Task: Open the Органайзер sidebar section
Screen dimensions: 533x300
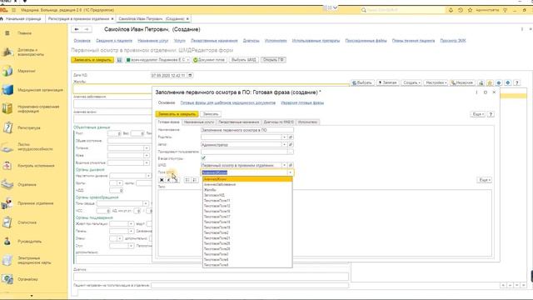Action: point(27,279)
